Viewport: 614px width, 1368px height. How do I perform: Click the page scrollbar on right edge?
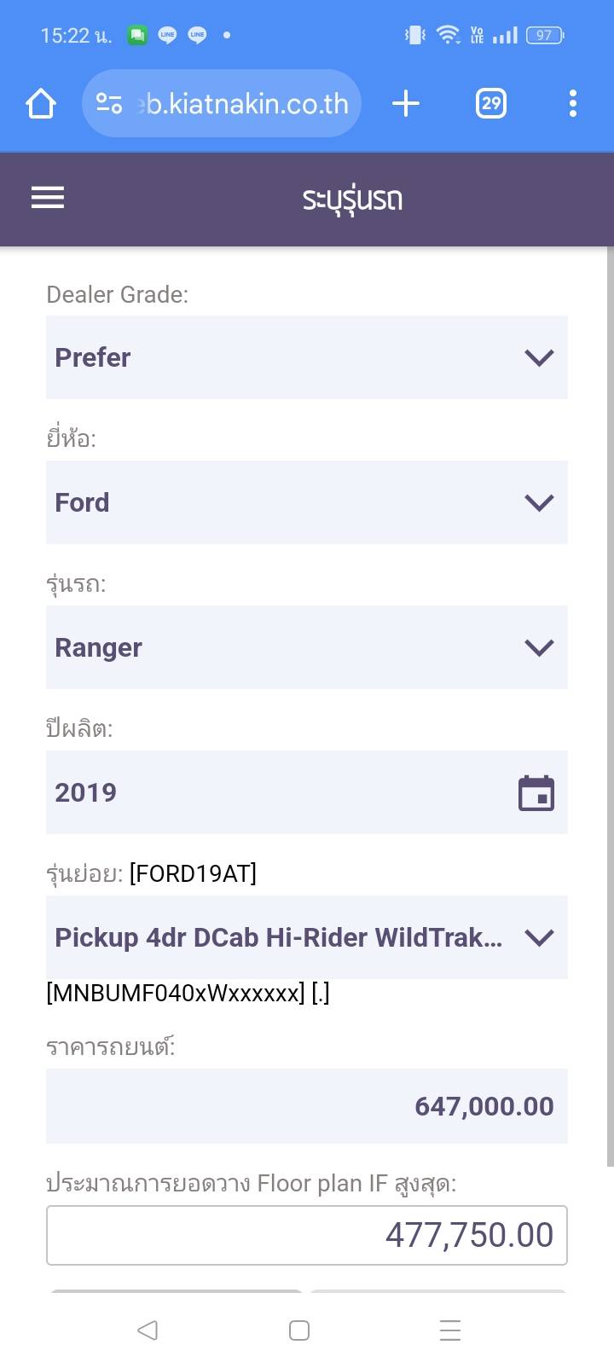(x=610, y=706)
